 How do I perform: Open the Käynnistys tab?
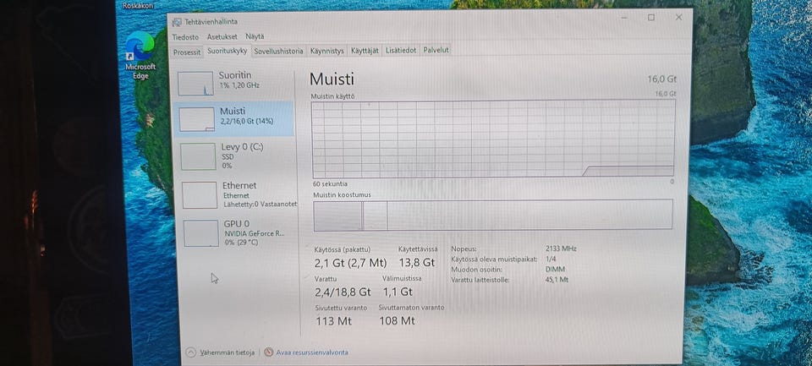click(x=326, y=51)
